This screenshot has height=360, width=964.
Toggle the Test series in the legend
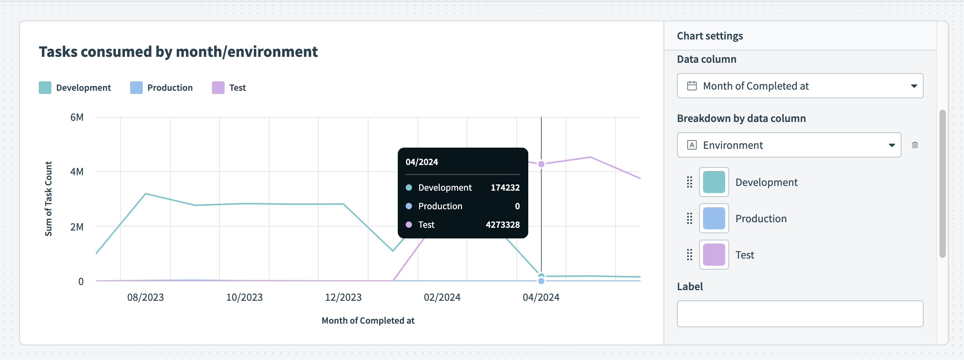click(218, 87)
